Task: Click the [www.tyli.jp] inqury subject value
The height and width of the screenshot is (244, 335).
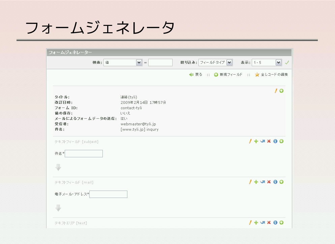Action: (140, 129)
